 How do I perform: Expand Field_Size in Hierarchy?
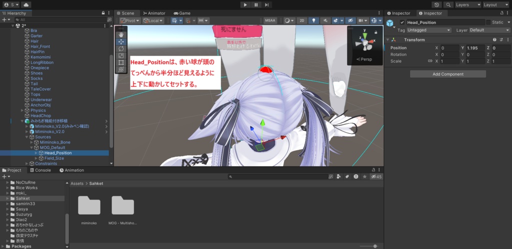click(x=36, y=158)
